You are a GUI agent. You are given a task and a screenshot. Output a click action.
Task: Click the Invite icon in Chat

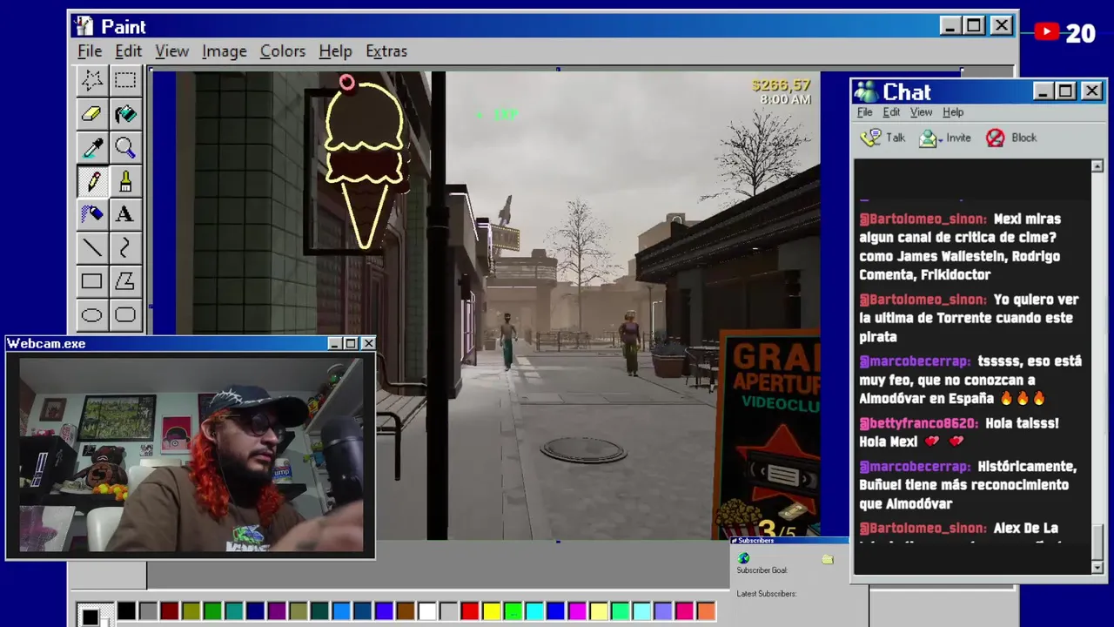point(929,138)
